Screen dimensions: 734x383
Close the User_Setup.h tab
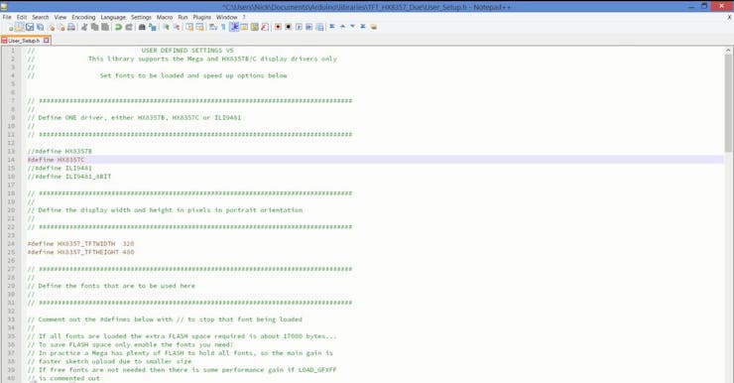coord(46,41)
